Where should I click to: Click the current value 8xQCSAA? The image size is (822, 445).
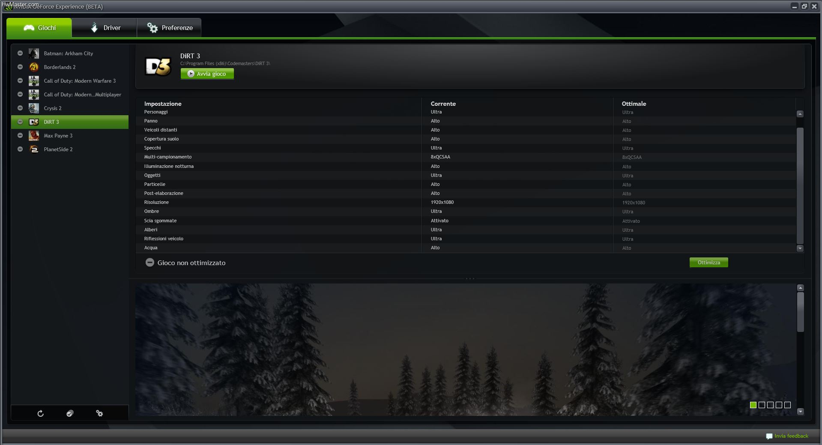(x=440, y=157)
